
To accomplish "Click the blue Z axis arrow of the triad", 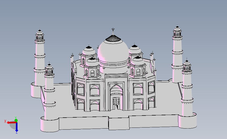I will pyautogui.click(x=17, y=127).
